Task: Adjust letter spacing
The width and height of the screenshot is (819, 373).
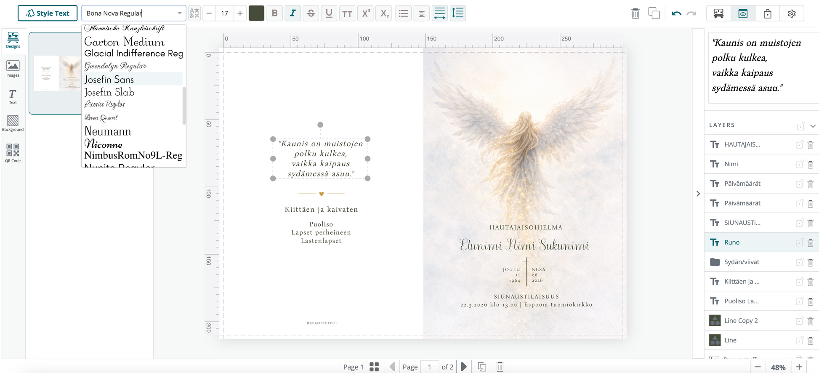Action: tap(440, 13)
